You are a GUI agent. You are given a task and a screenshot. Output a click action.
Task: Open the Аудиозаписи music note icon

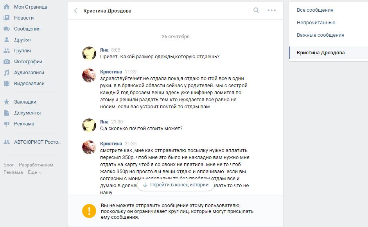click(x=7, y=72)
